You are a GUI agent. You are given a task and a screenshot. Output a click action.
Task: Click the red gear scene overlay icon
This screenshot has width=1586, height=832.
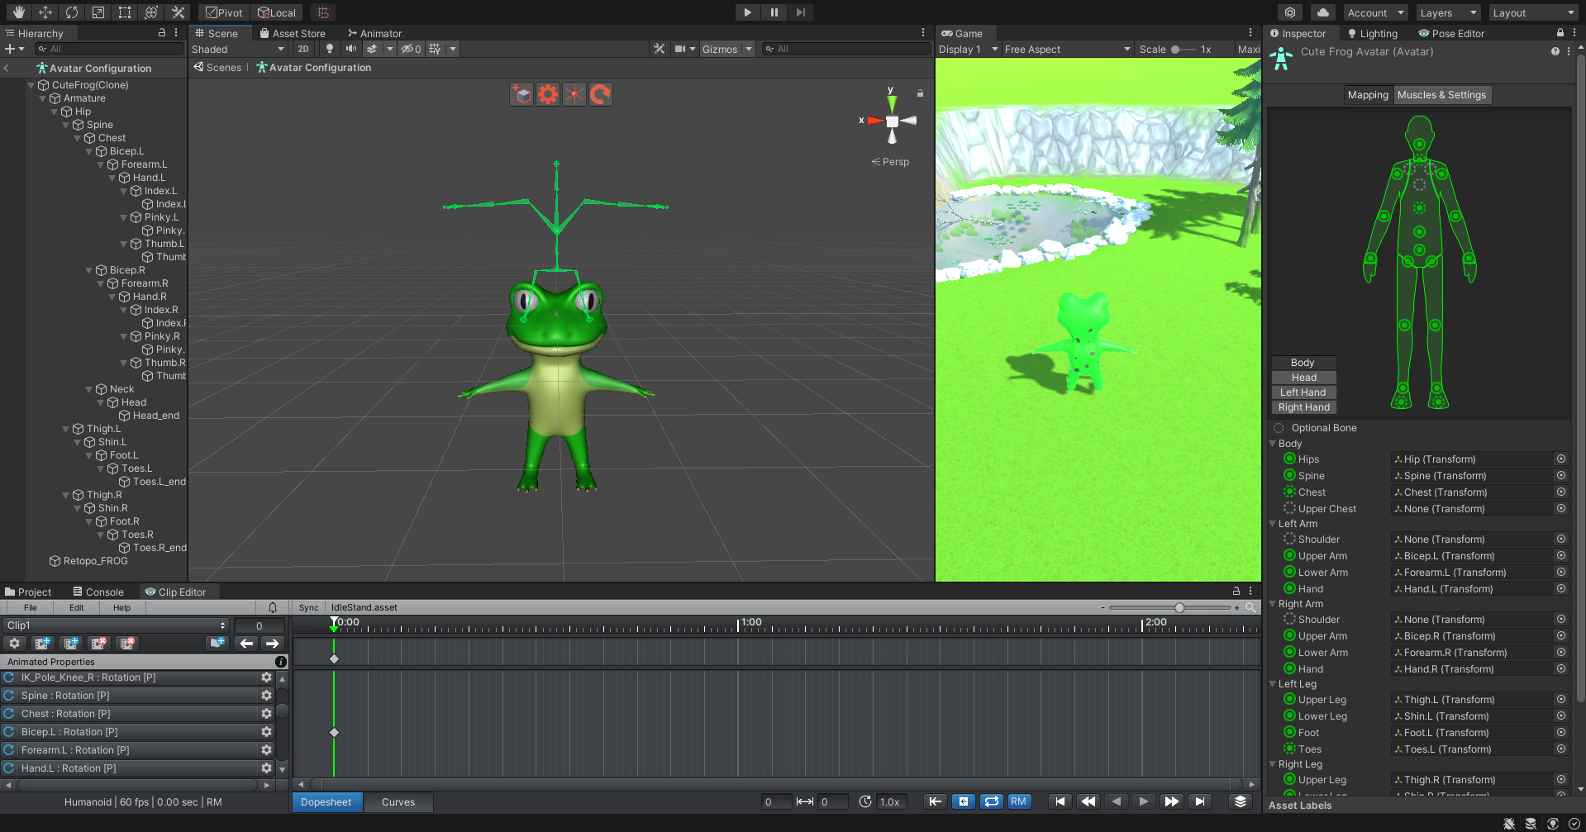click(548, 94)
